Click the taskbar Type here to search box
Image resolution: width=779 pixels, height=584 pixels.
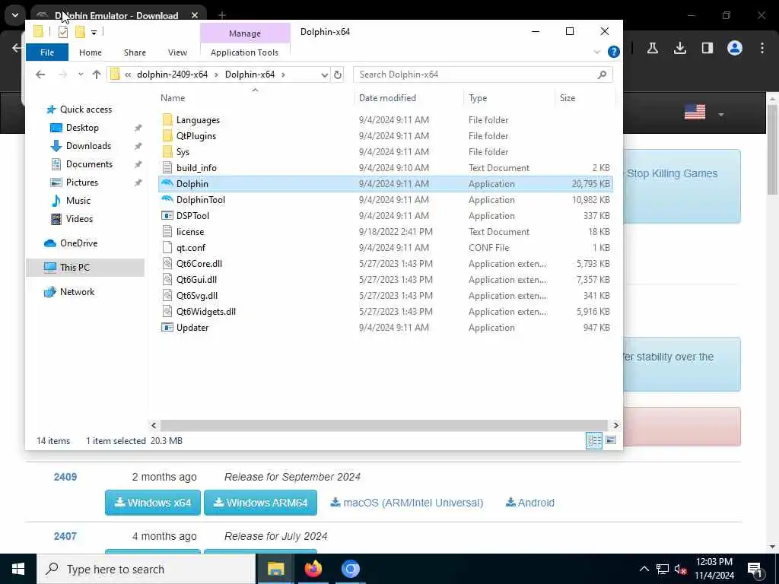(146, 569)
